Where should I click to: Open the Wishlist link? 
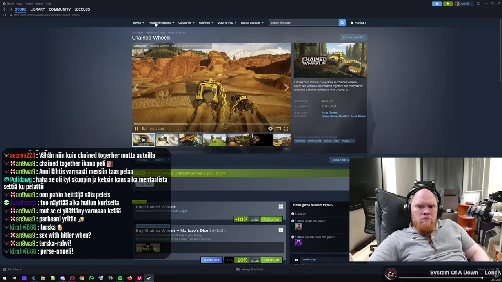pyautogui.click(x=358, y=22)
